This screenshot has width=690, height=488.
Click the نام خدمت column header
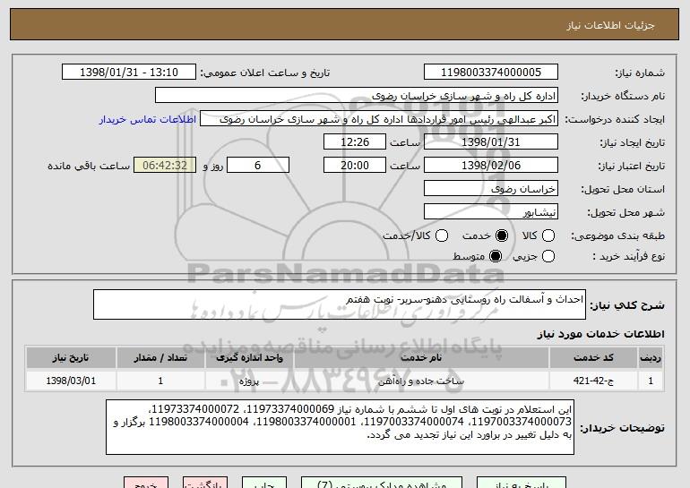coord(421,357)
